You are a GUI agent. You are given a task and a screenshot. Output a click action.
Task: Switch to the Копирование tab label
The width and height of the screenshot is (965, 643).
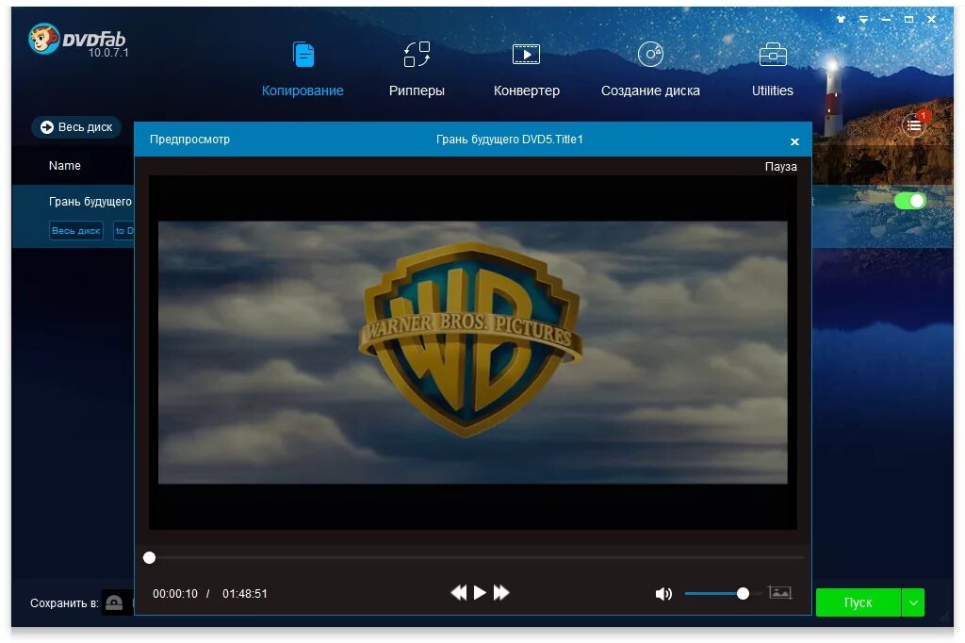(x=303, y=91)
